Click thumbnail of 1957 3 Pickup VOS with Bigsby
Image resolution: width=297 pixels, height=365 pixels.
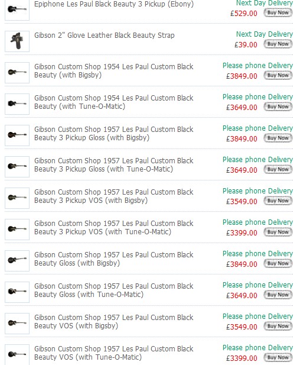click(17, 198)
